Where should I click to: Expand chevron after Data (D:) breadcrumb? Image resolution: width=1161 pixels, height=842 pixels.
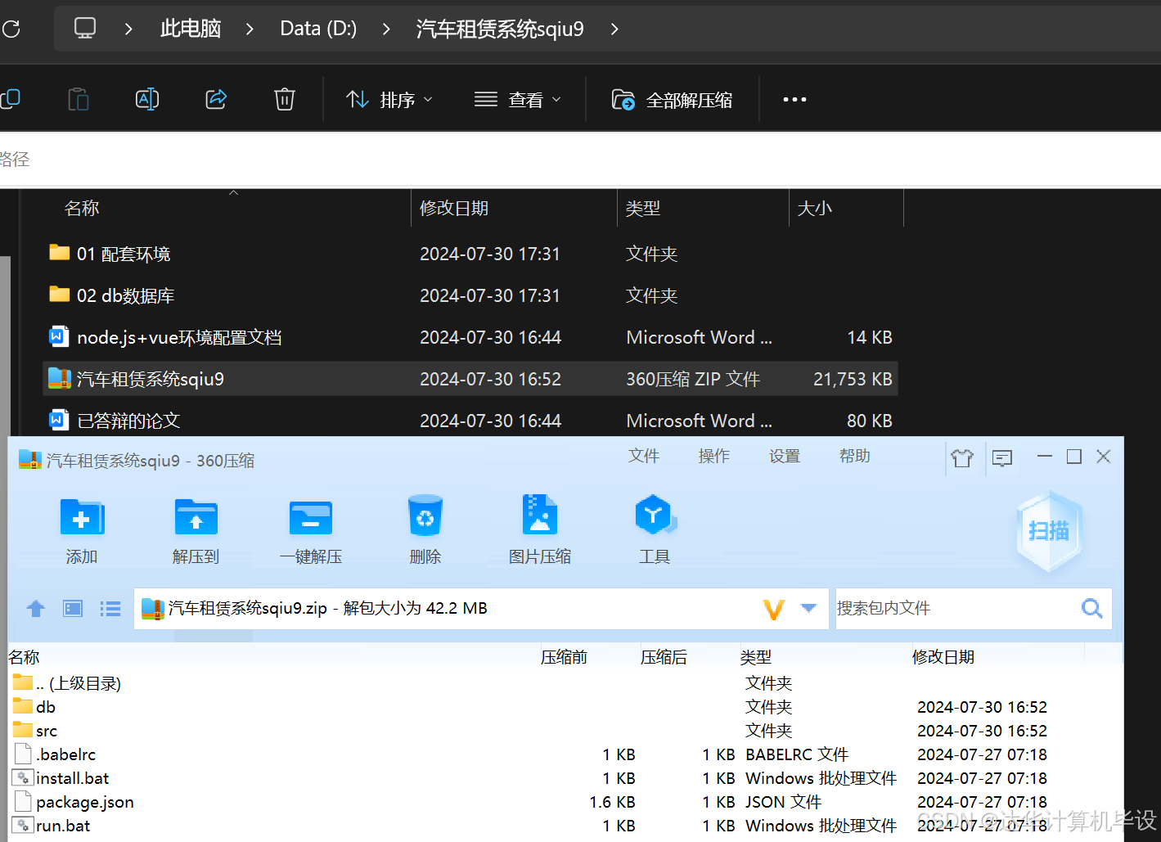pos(386,29)
